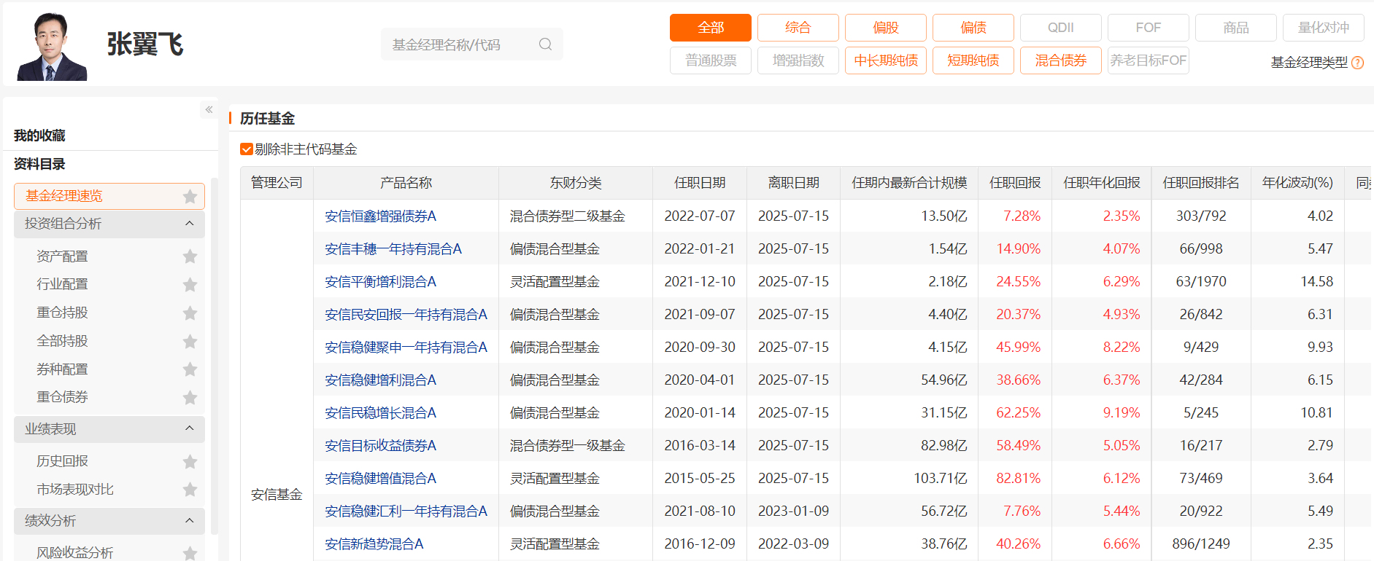The width and height of the screenshot is (1374, 561).
Task: Click 103.71亿 scale value cell
Action: click(941, 479)
